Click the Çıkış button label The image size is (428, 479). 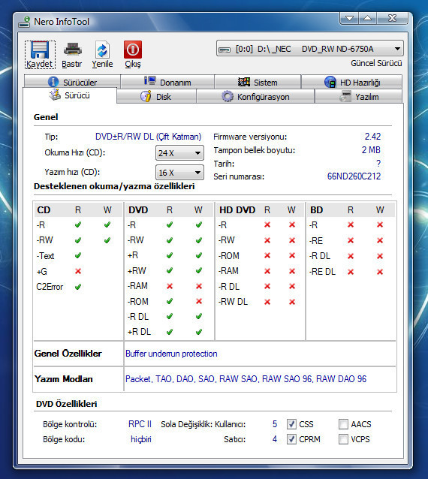pyautogui.click(x=133, y=64)
